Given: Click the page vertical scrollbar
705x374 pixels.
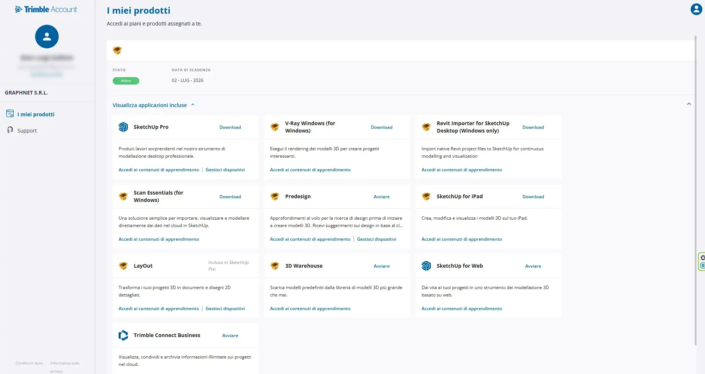Looking at the screenshot, I should [695, 190].
